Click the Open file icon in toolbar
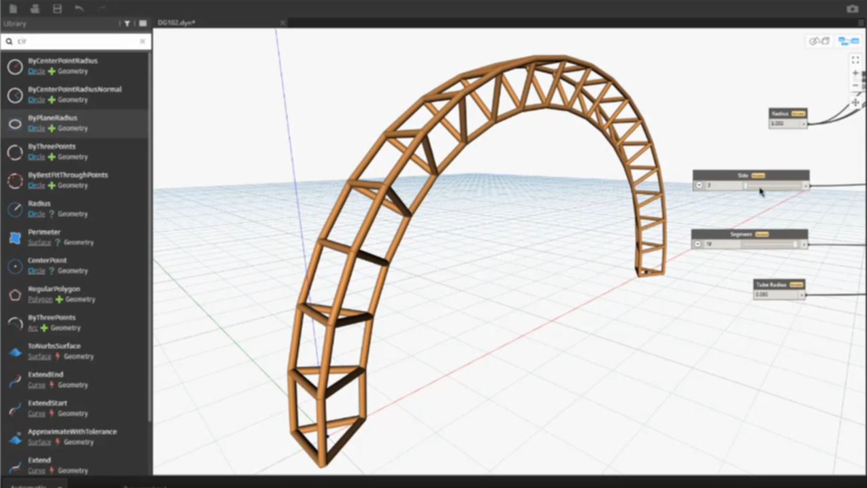The height and width of the screenshot is (488, 867). point(35,9)
